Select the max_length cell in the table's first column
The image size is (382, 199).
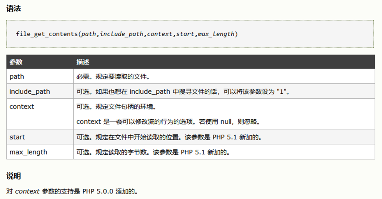click(28, 152)
